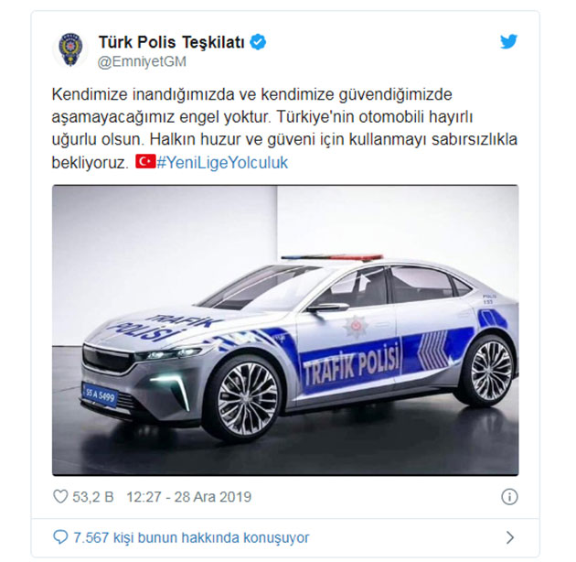Click the blue 55 A 5499 license plate

(x=100, y=395)
